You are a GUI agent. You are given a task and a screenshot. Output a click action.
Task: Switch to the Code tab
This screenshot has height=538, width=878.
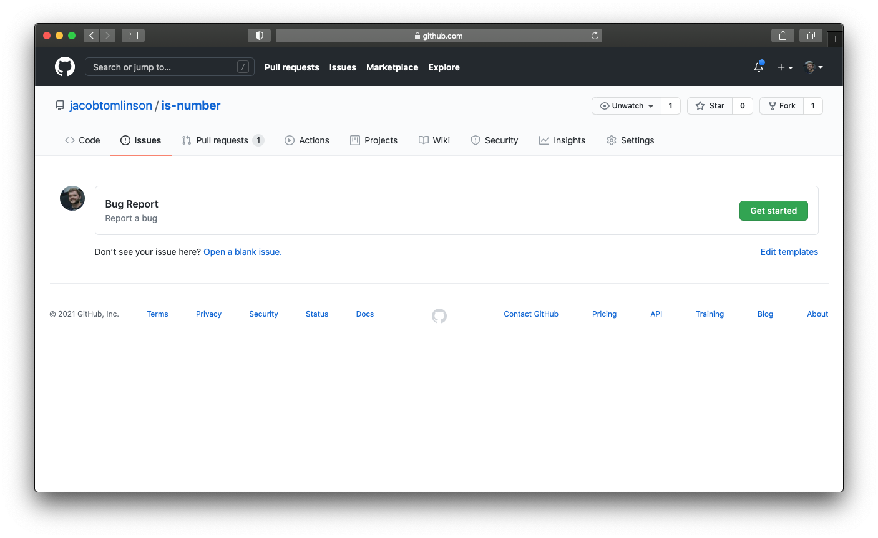[82, 140]
